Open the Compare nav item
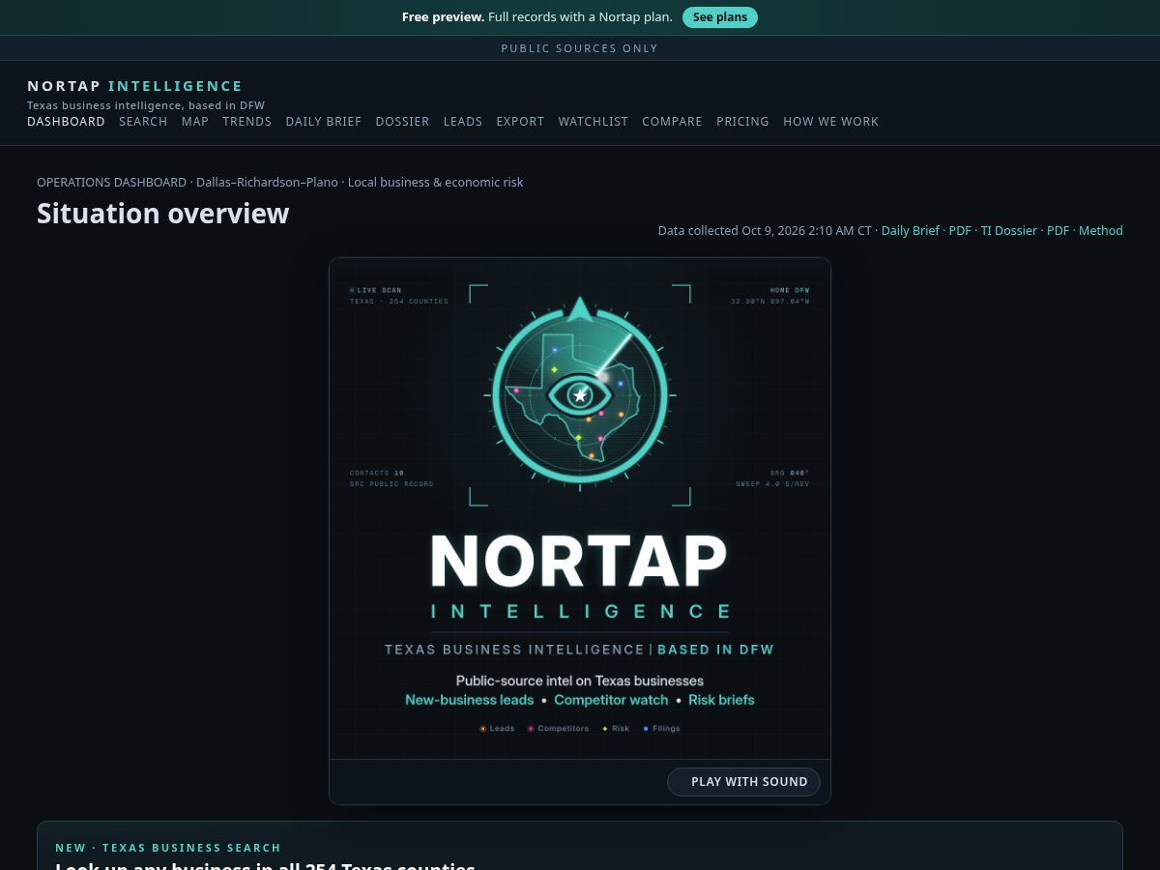Image resolution: width=1160 pixels, height=870 pixels. 672,122
